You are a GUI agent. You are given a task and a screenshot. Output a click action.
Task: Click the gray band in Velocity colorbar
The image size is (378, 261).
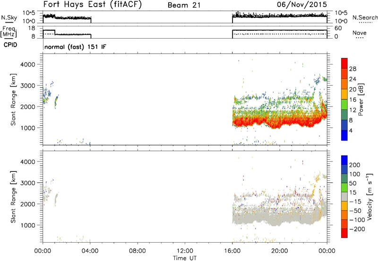coord(344,196)
